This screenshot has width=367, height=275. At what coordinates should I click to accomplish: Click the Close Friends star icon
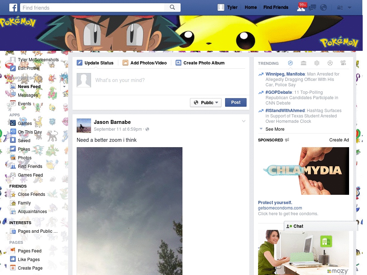click(x=13, y=194)
